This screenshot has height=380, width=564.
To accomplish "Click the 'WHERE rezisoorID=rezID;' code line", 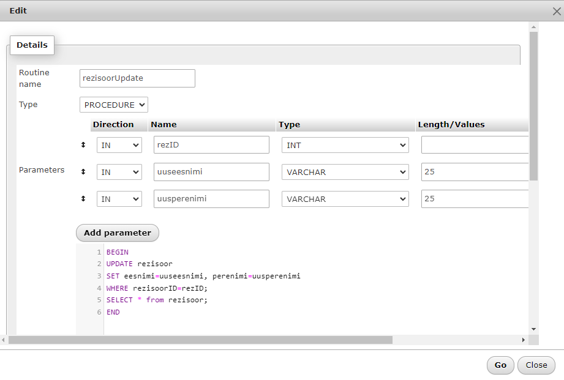I will [x=157, y=288].
